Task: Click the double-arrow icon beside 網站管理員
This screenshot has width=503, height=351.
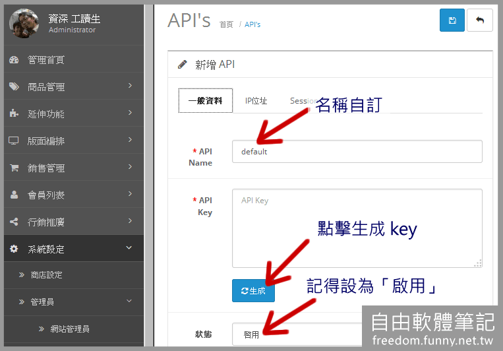Action: (42, 329)
